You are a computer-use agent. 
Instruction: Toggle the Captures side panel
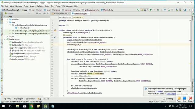[x=2, y=44]
